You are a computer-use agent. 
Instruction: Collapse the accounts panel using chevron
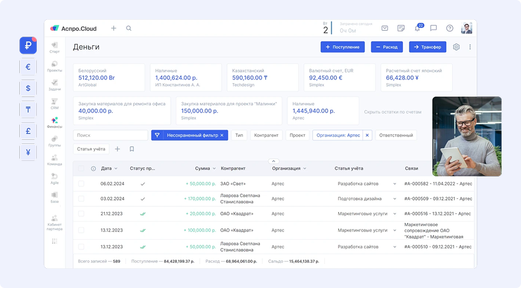[x=273, y=161]
